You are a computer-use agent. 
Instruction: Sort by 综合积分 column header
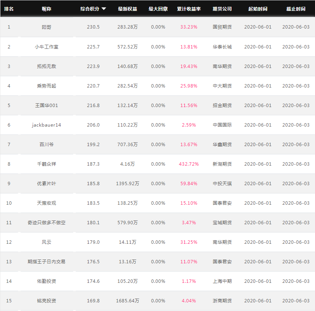pyautogui.click(x=90, y=9)
